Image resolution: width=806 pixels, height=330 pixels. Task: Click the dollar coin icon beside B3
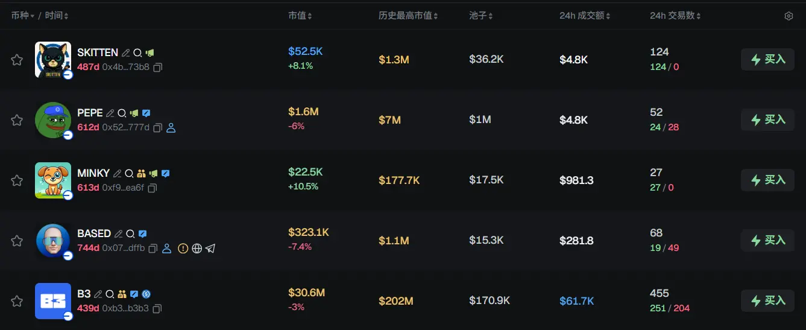(146, 294)
